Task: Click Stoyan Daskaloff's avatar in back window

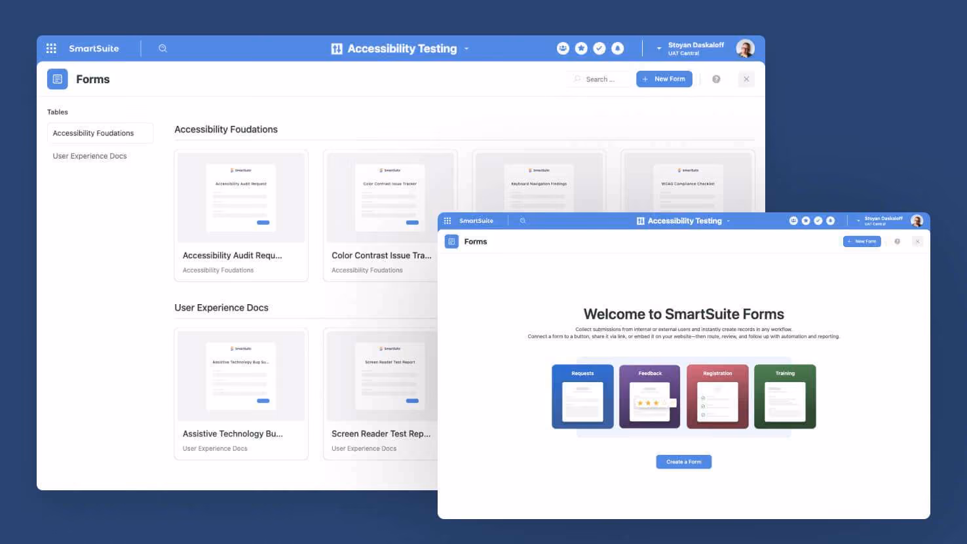Action: click(745, 49)
